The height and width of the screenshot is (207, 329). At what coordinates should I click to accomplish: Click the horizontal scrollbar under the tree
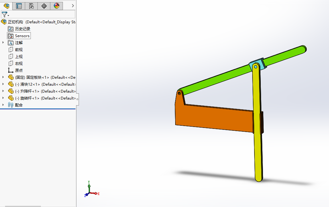pos(23,206)
